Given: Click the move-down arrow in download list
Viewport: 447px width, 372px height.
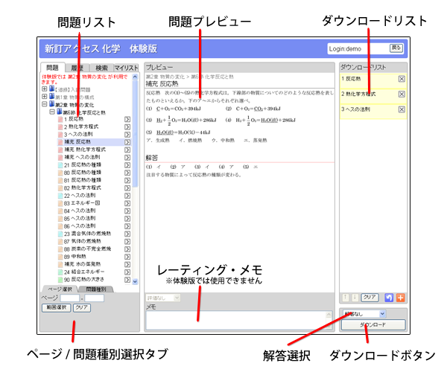Looking at the screenshot, I should coord(355,298).
